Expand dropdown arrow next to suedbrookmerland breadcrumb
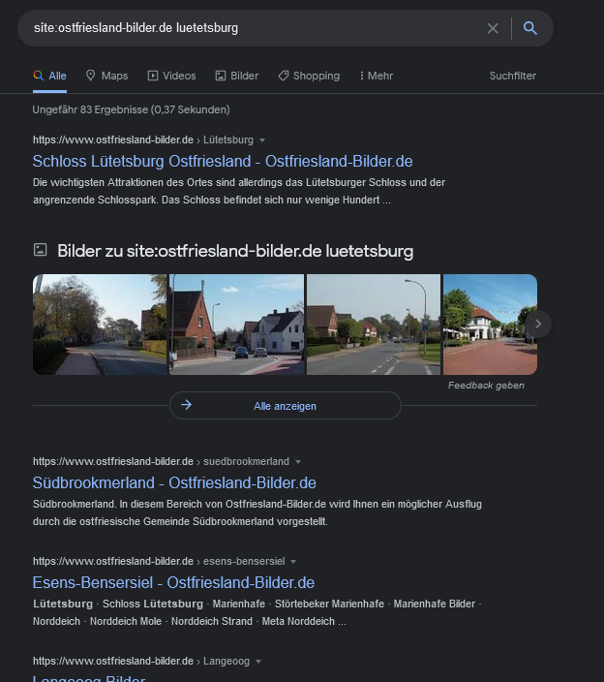604x682 pixels. tap(298, 462)
